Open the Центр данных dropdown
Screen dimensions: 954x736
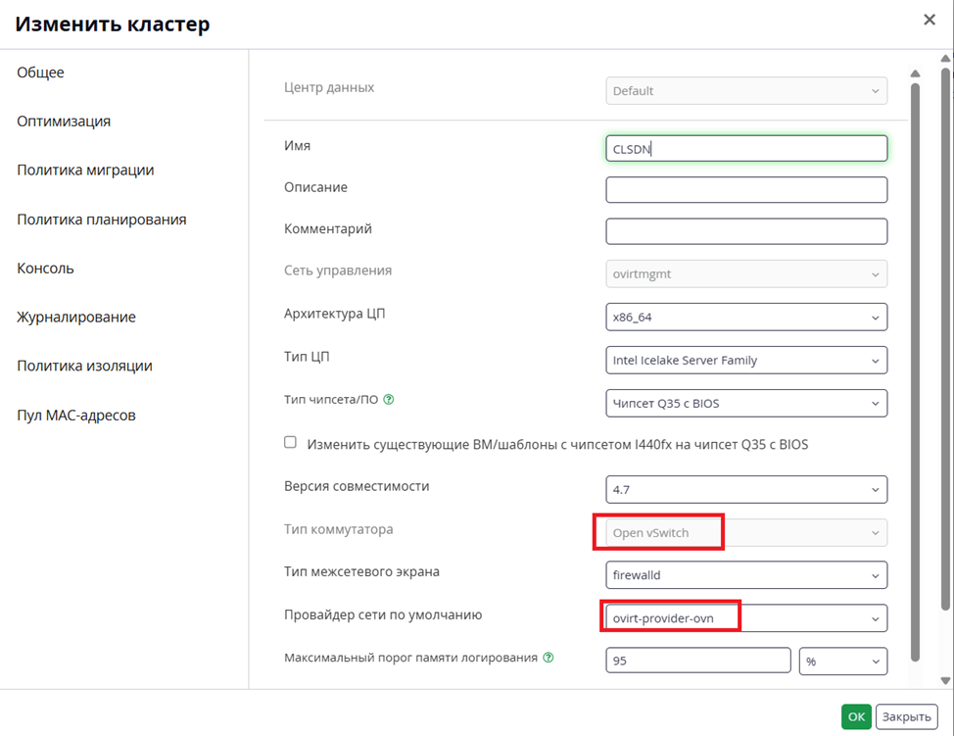[746, 91]
